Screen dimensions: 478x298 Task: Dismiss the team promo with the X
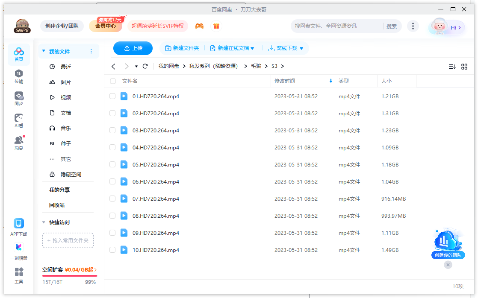pyautogui.click(x=448, y=265)
